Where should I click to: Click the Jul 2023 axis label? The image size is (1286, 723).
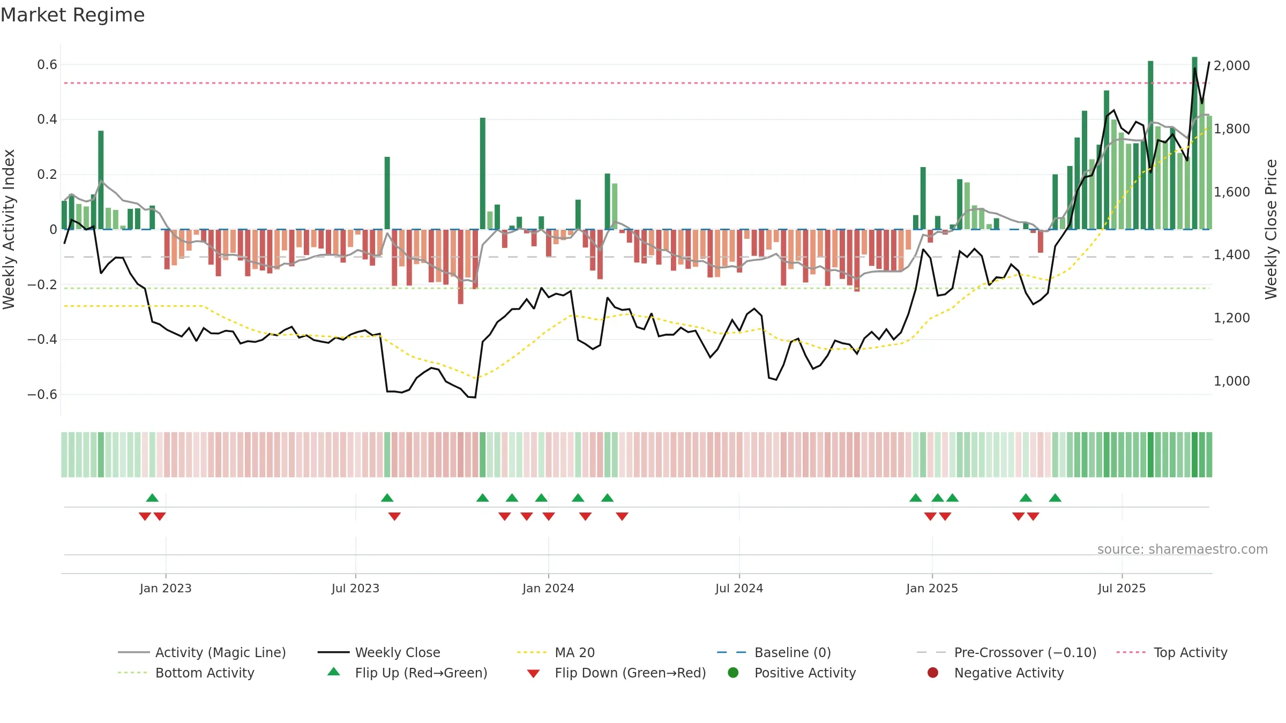pyautogui.click(x=355, y=588)
